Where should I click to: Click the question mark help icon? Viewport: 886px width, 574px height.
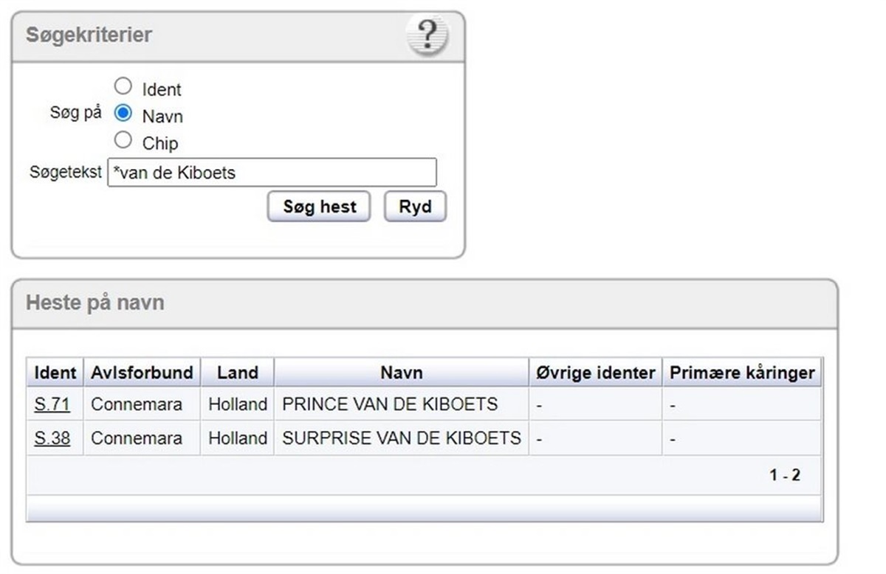tap(427, 36)
